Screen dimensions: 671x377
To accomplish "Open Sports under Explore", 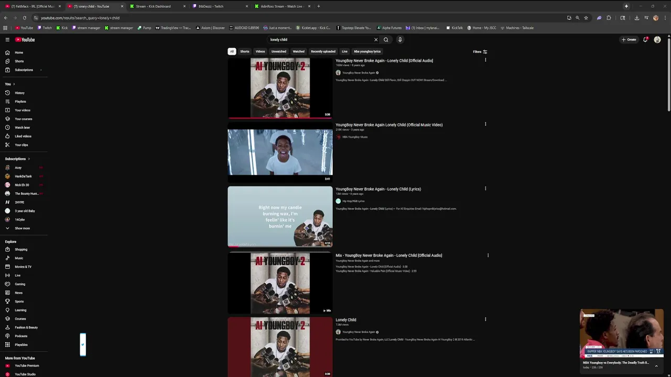I will click(x=19, y=301).
